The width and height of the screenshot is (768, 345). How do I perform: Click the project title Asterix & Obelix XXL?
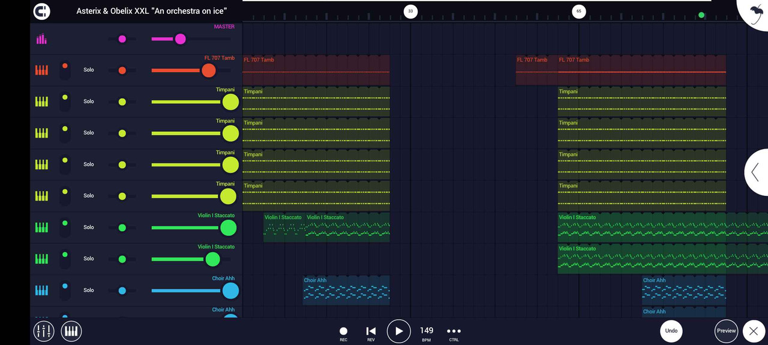151,11
